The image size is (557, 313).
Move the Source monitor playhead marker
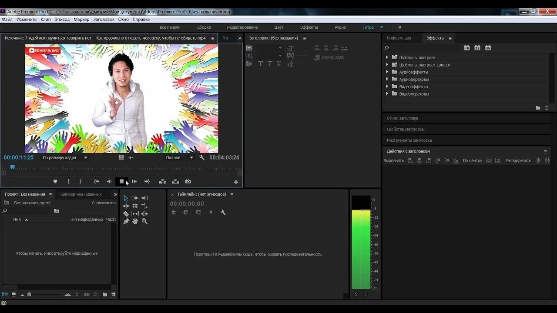point(12,167)
